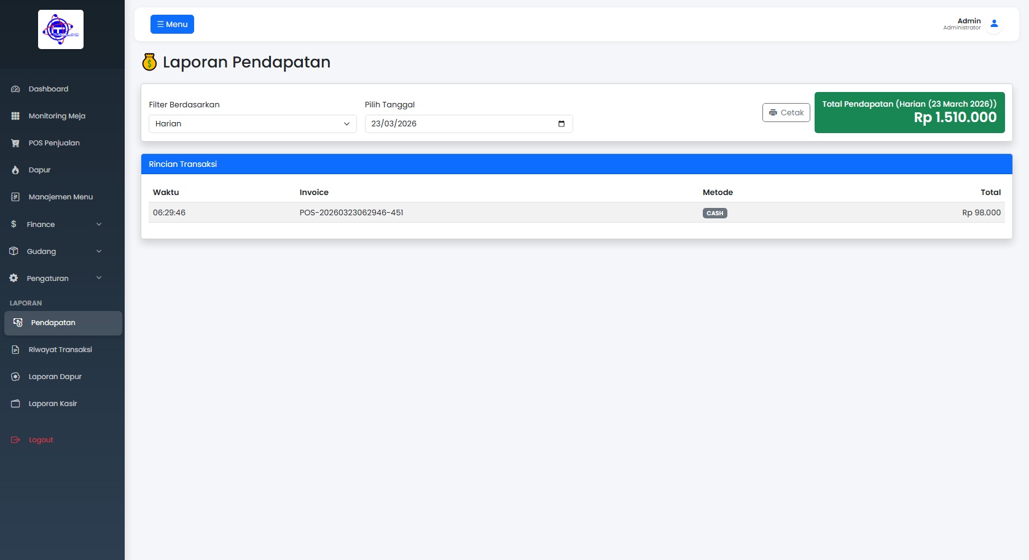The width and height of the screenshot is (1029, 560).
Task: Click the Admin user avatar icon
Action: (994, 24)
